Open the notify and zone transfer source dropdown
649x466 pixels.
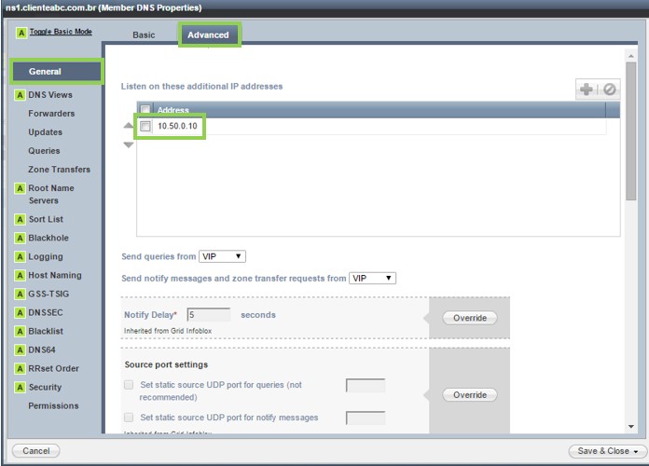coord(372,278)
